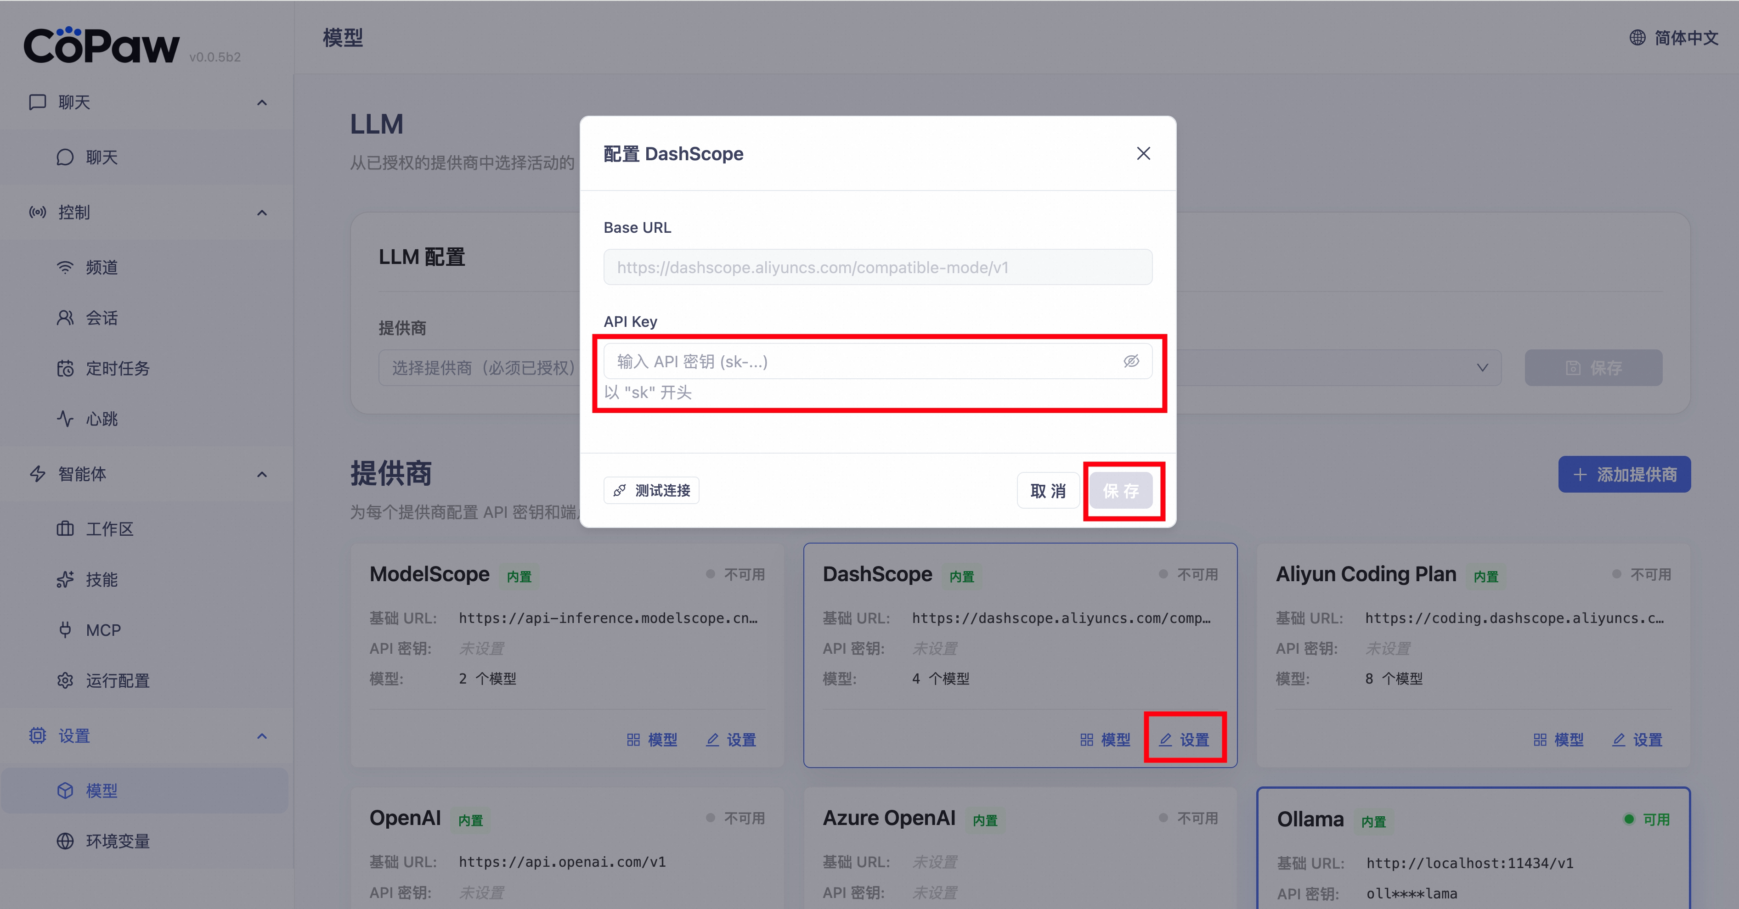This screenshot has height=909, width=1739.
Task: Close the DashScope configuration dialog
Action: (1143, 153)
